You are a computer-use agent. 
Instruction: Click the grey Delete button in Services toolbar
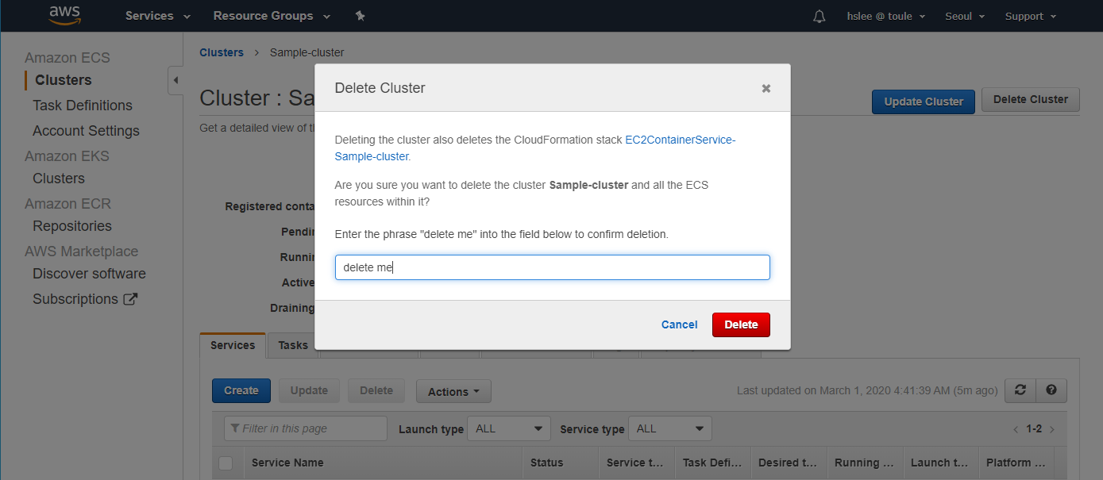tap(376, 390)
